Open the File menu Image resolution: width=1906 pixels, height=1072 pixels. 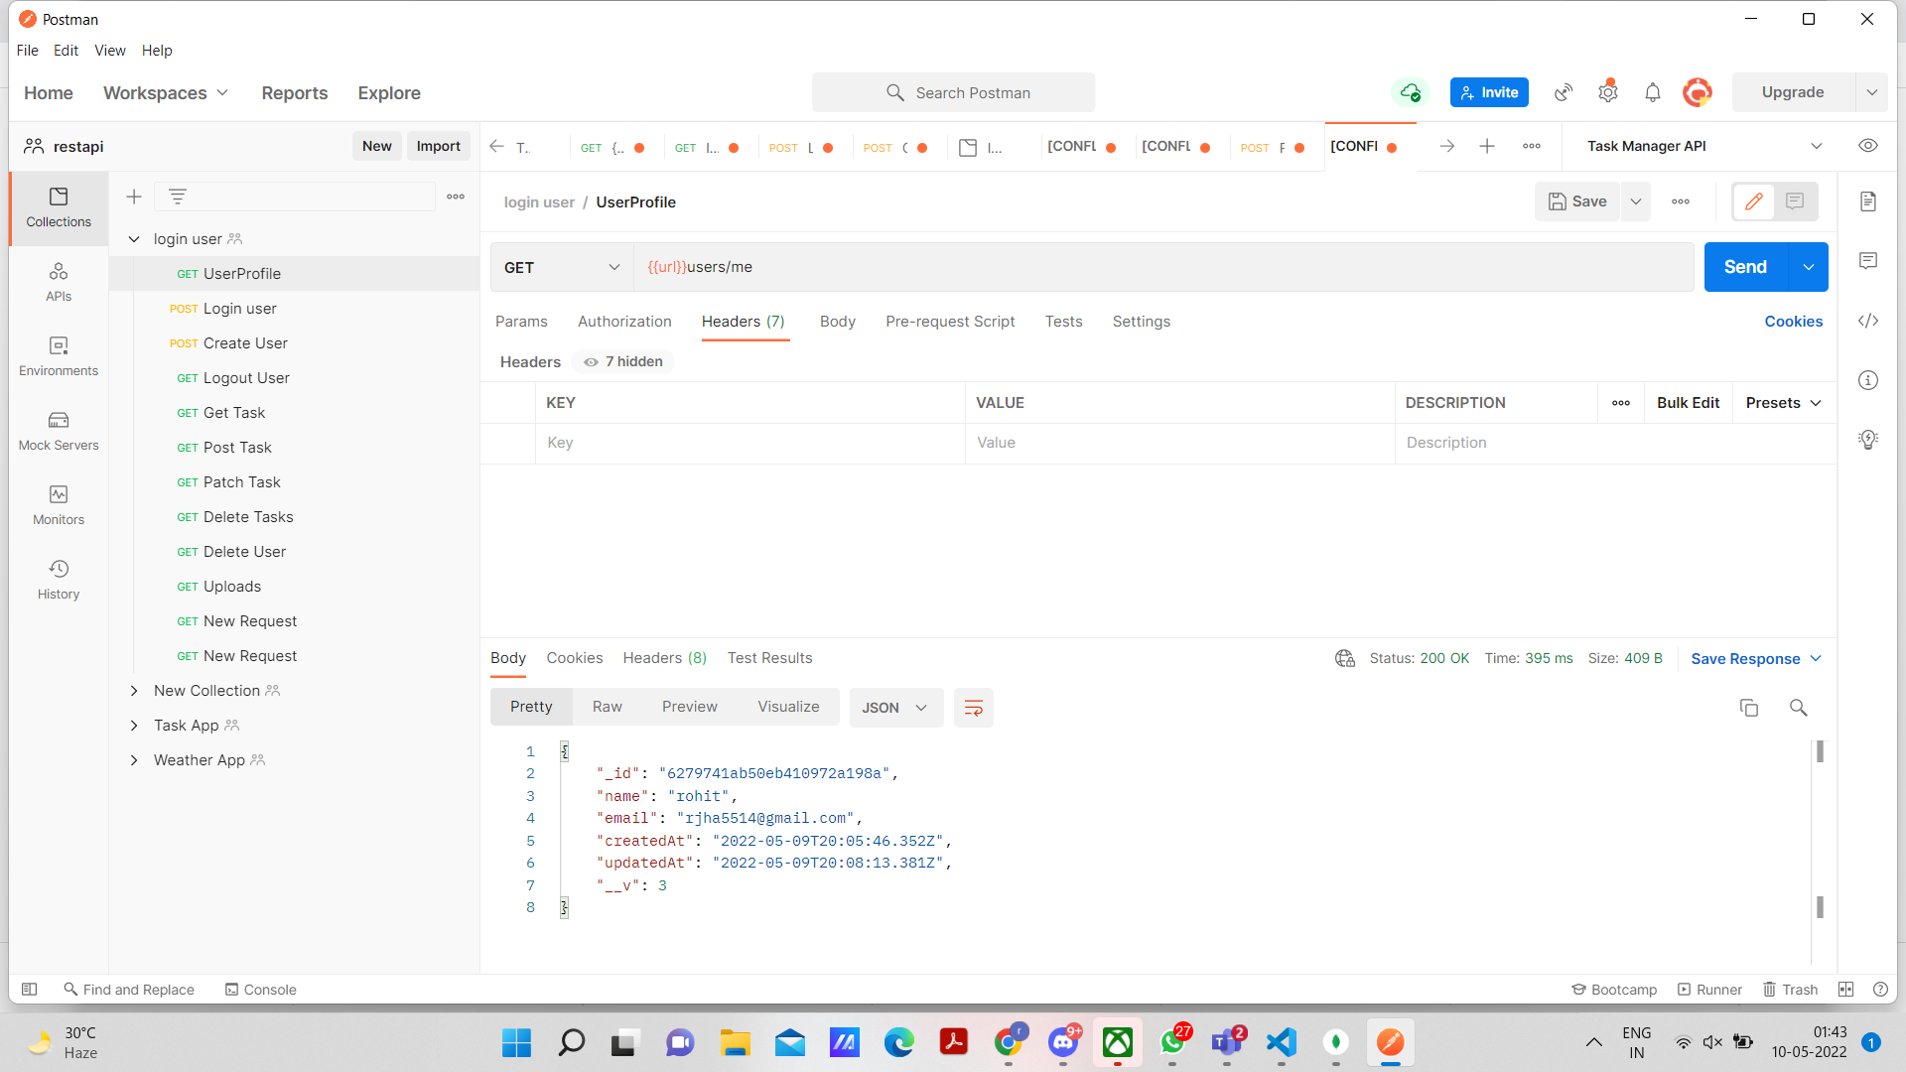[28, 51]
